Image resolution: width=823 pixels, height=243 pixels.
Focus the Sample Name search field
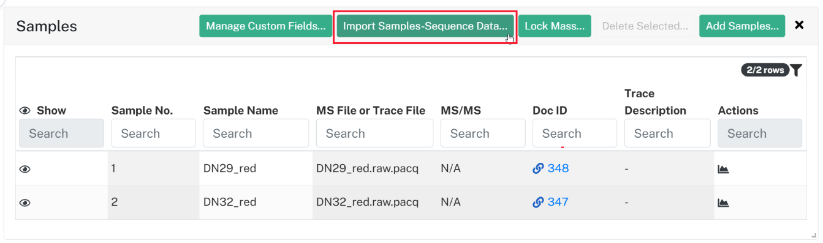[256, 133]
